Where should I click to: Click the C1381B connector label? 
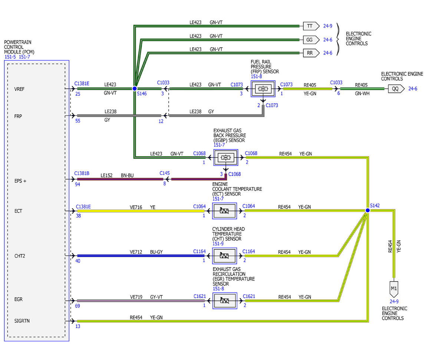click(x=83, y=173)
